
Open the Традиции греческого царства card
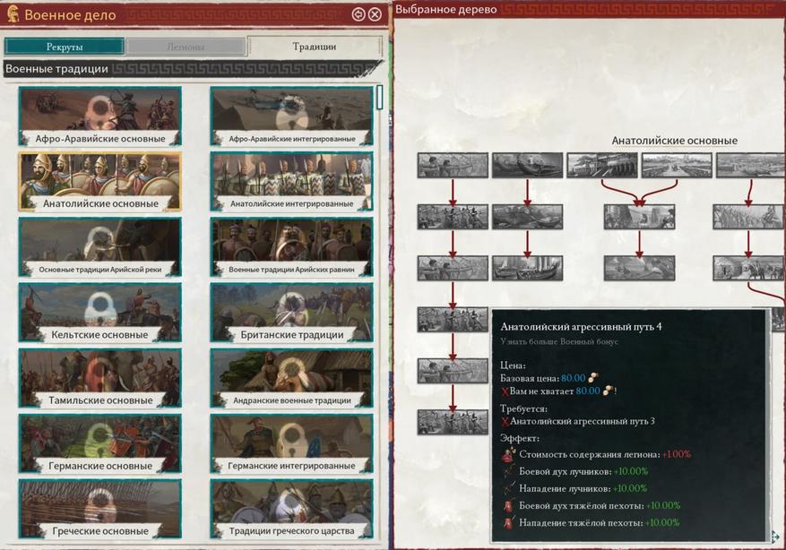(x=292, y=509)
